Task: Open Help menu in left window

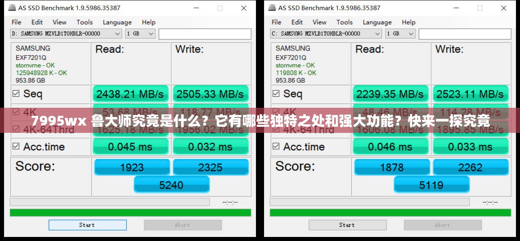Action: click(148, 22)
